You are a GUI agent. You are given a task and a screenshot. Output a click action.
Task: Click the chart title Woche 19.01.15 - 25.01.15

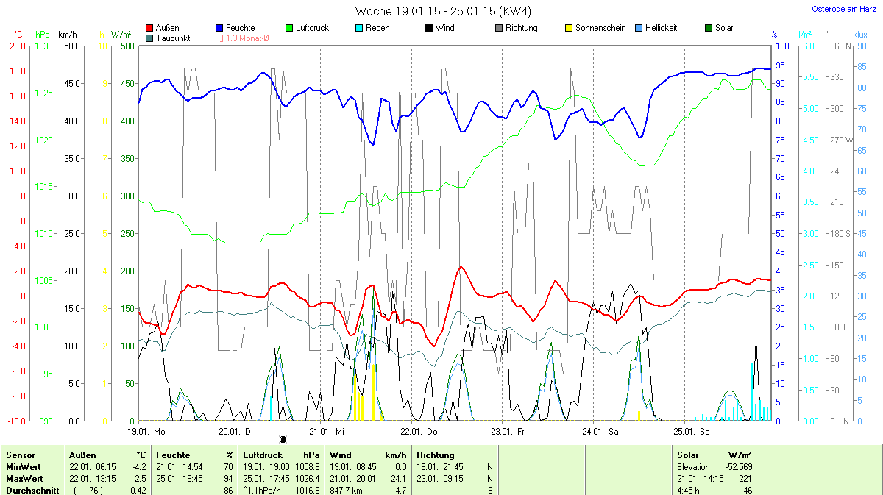pos(443,11)
